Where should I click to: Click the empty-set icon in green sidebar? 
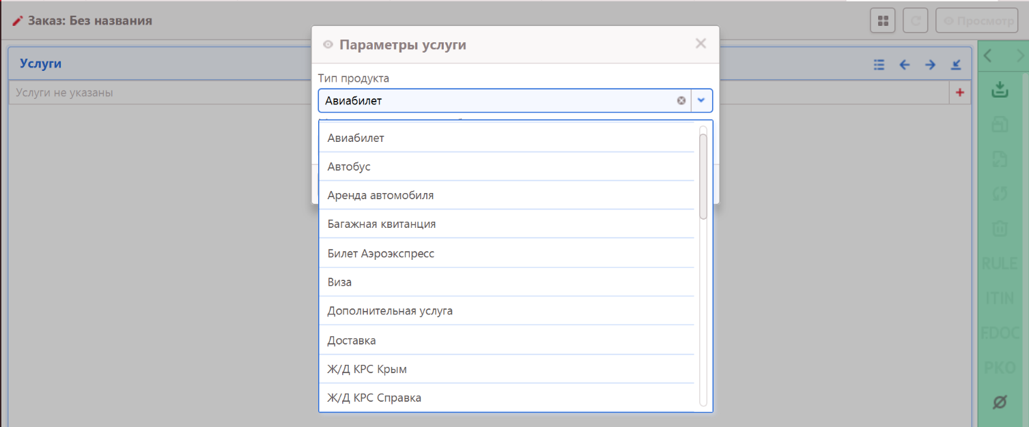click(x=999, y=402)
